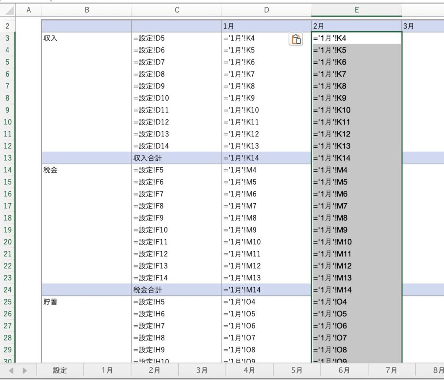Click the next sheet navigation arrow
This screenshot has width=444, height=380.
[25, 370]
